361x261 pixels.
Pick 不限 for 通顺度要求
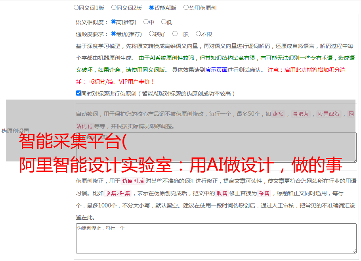click(198, 34)
